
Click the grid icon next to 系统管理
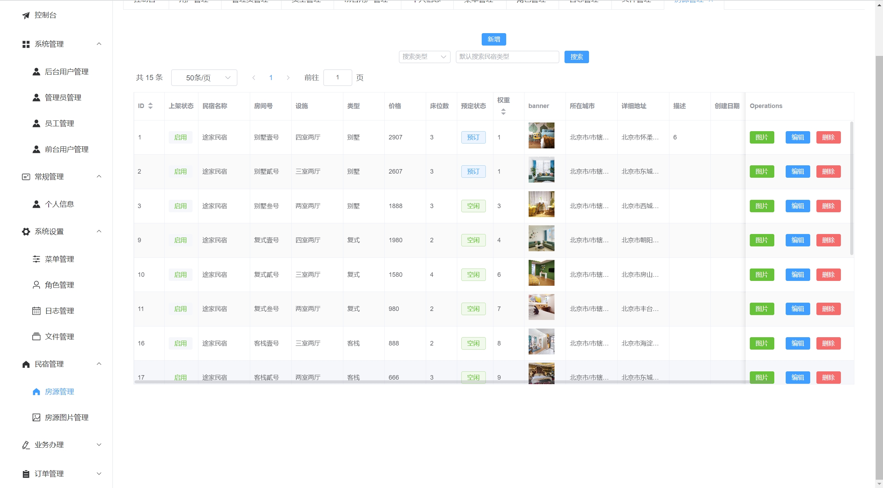click(x=26, y=44)
